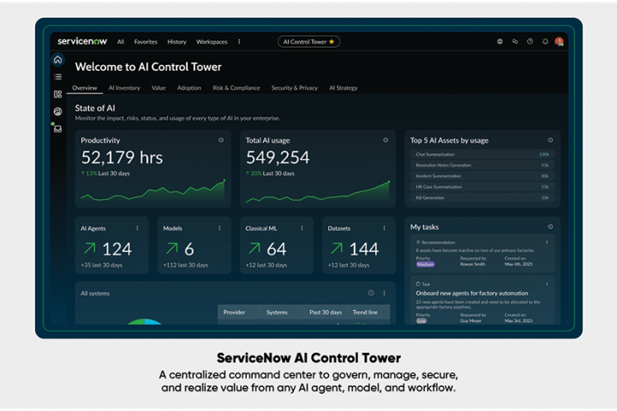Open the notifications bell icon
The image size is (617, 411).
(x=545, y=41)
